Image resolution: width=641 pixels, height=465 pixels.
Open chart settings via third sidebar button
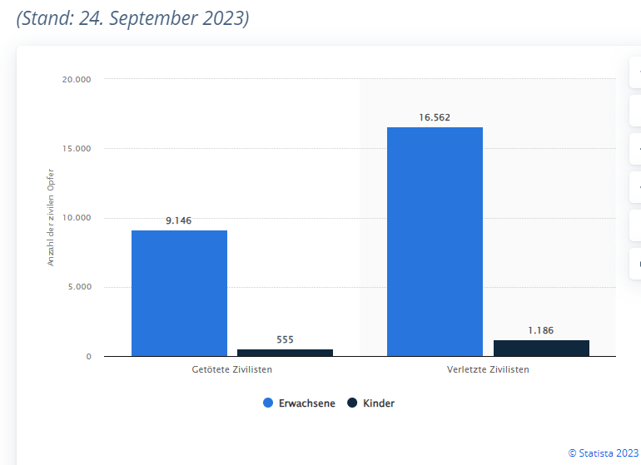[635, 149]
